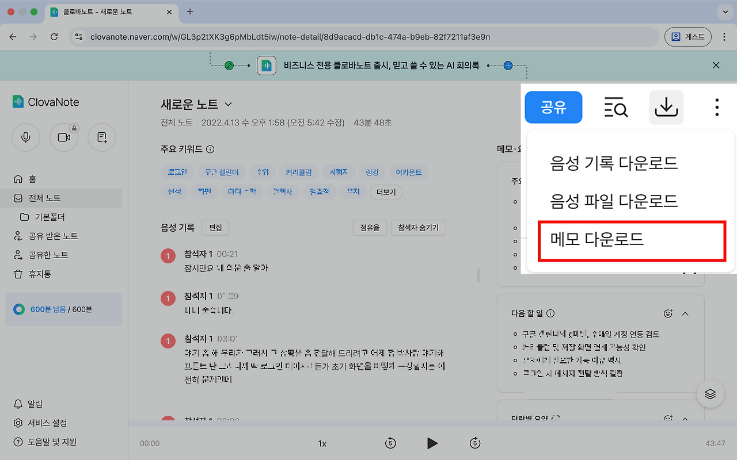Close the business ClovaNote announcement banner
737x460 pixels.
tap(716, 66)
